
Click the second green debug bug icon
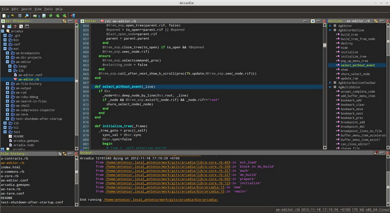58,16
